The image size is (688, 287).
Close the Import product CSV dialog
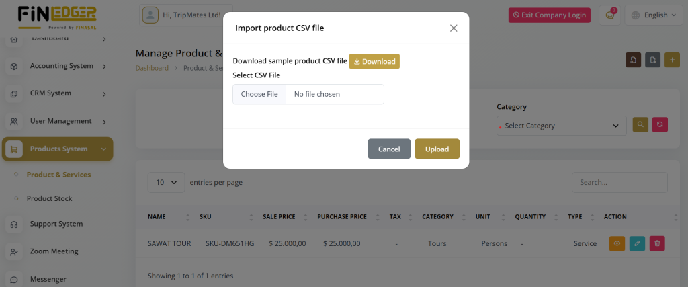coord(454,28)
